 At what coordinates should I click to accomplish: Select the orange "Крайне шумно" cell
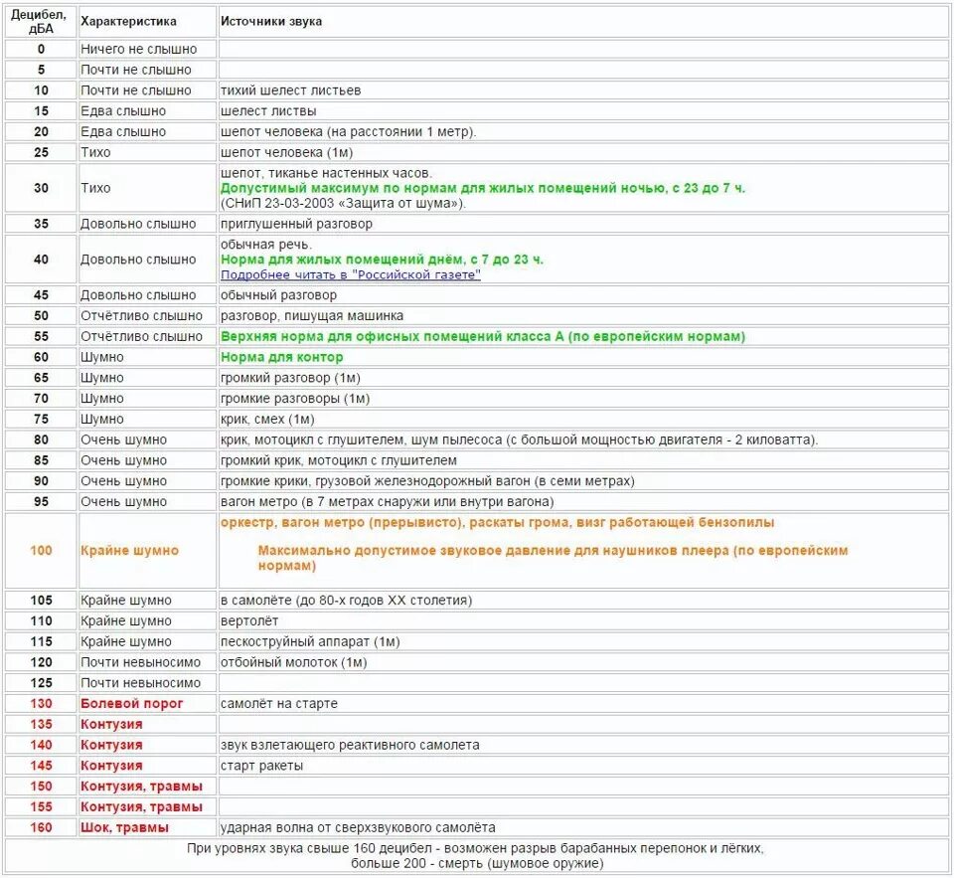click(147, 551)
